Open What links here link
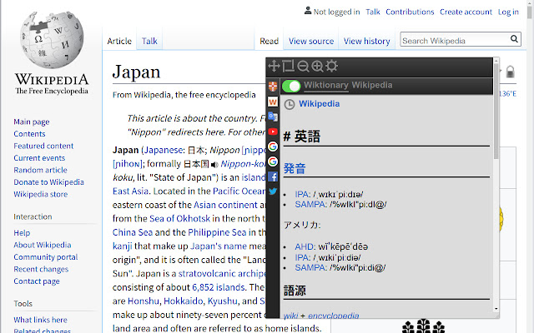Screen dimensions: 534x333 (40, 320)
